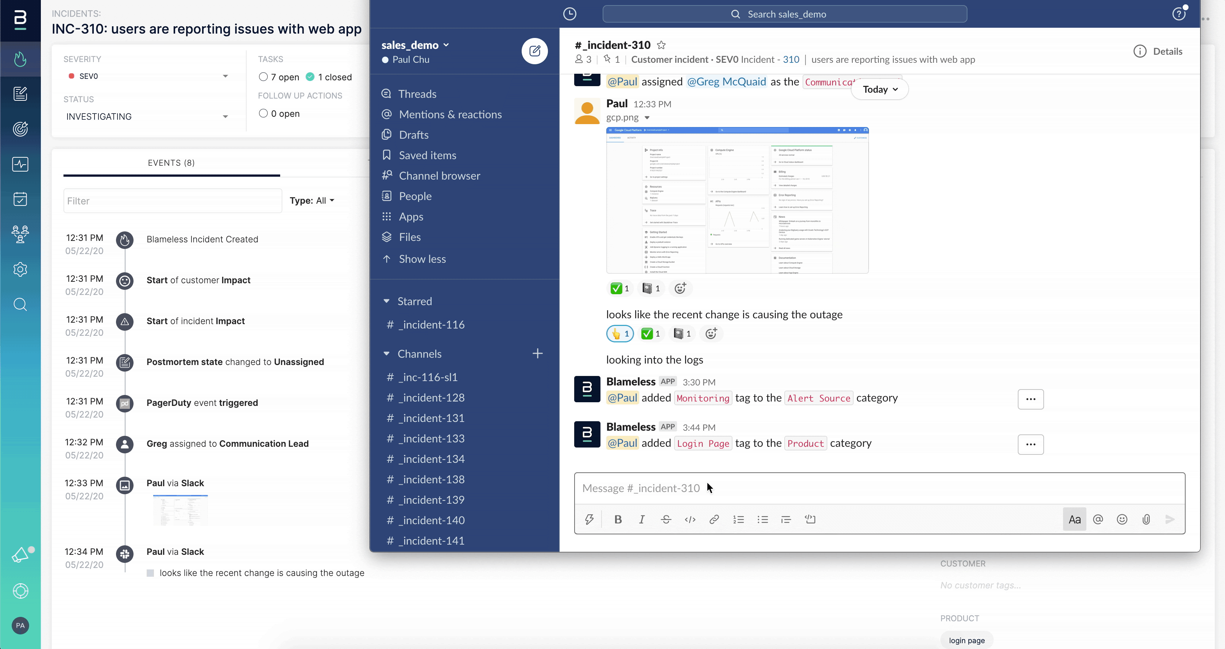The width and height of the screenshot is (1225, 649).
Task: Open Blameless settings gear in sidebar
Action: (x=20, y=269)
